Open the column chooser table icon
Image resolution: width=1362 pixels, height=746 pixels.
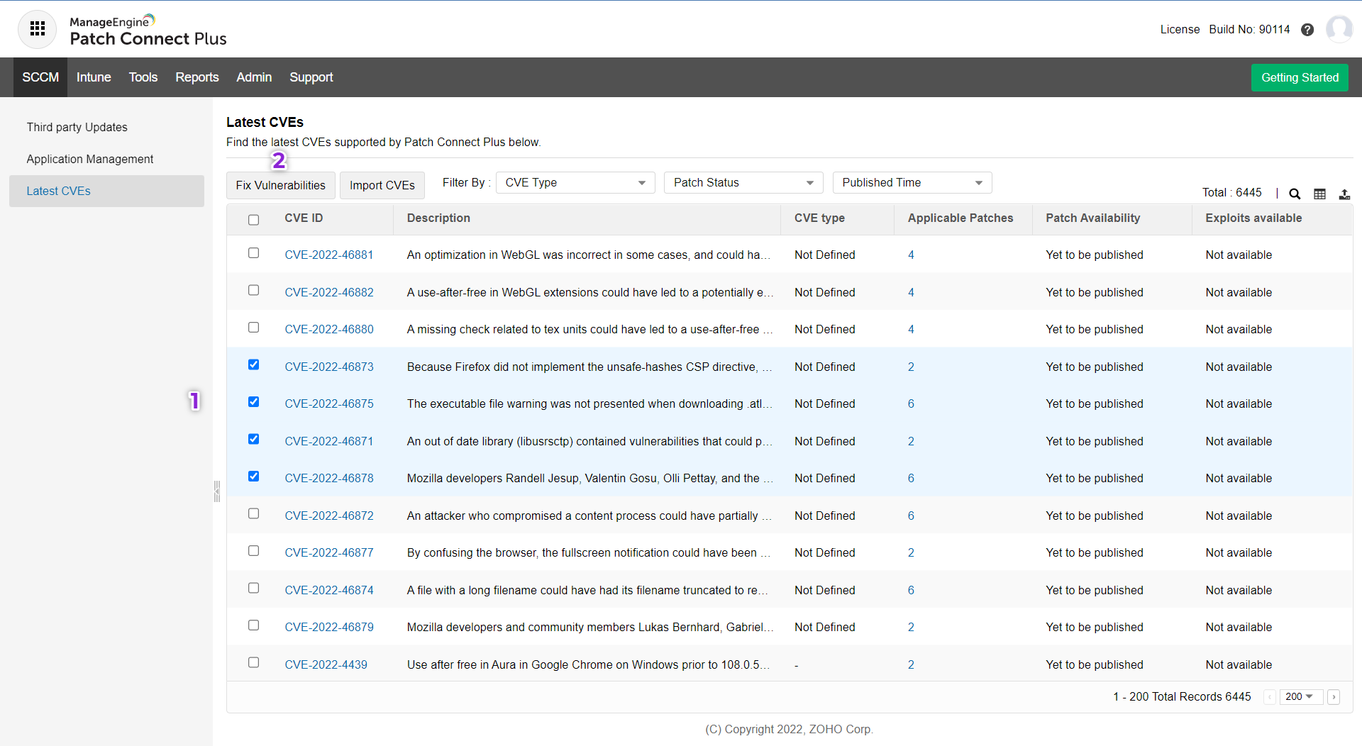click(x=1319, y=194)
